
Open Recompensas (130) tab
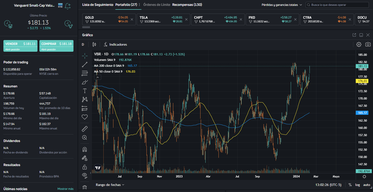[187, 5]
